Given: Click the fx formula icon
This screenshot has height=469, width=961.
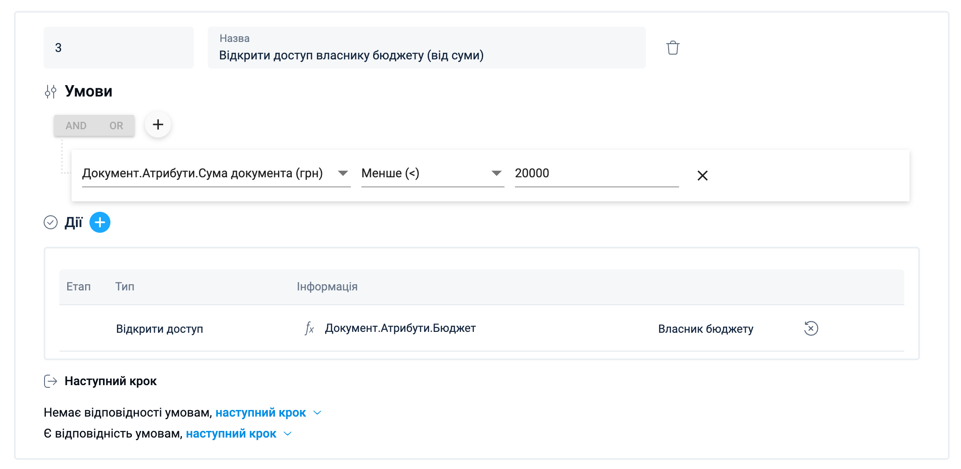Looking at the screenshot, I should [309, 328].
